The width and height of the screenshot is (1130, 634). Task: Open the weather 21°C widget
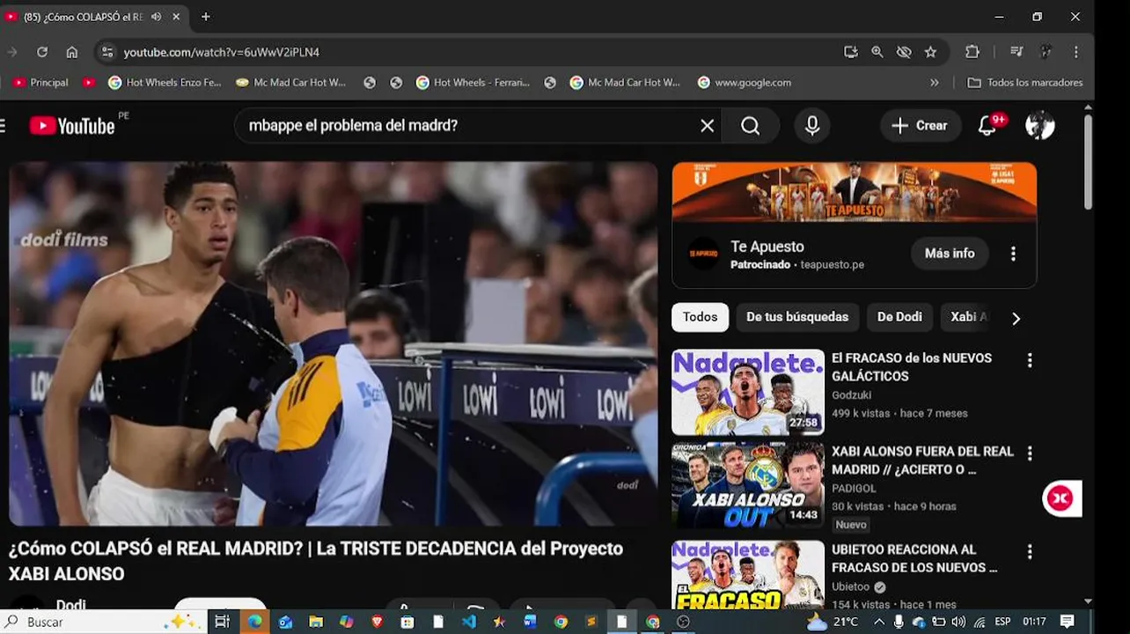[x=832, y=622]
